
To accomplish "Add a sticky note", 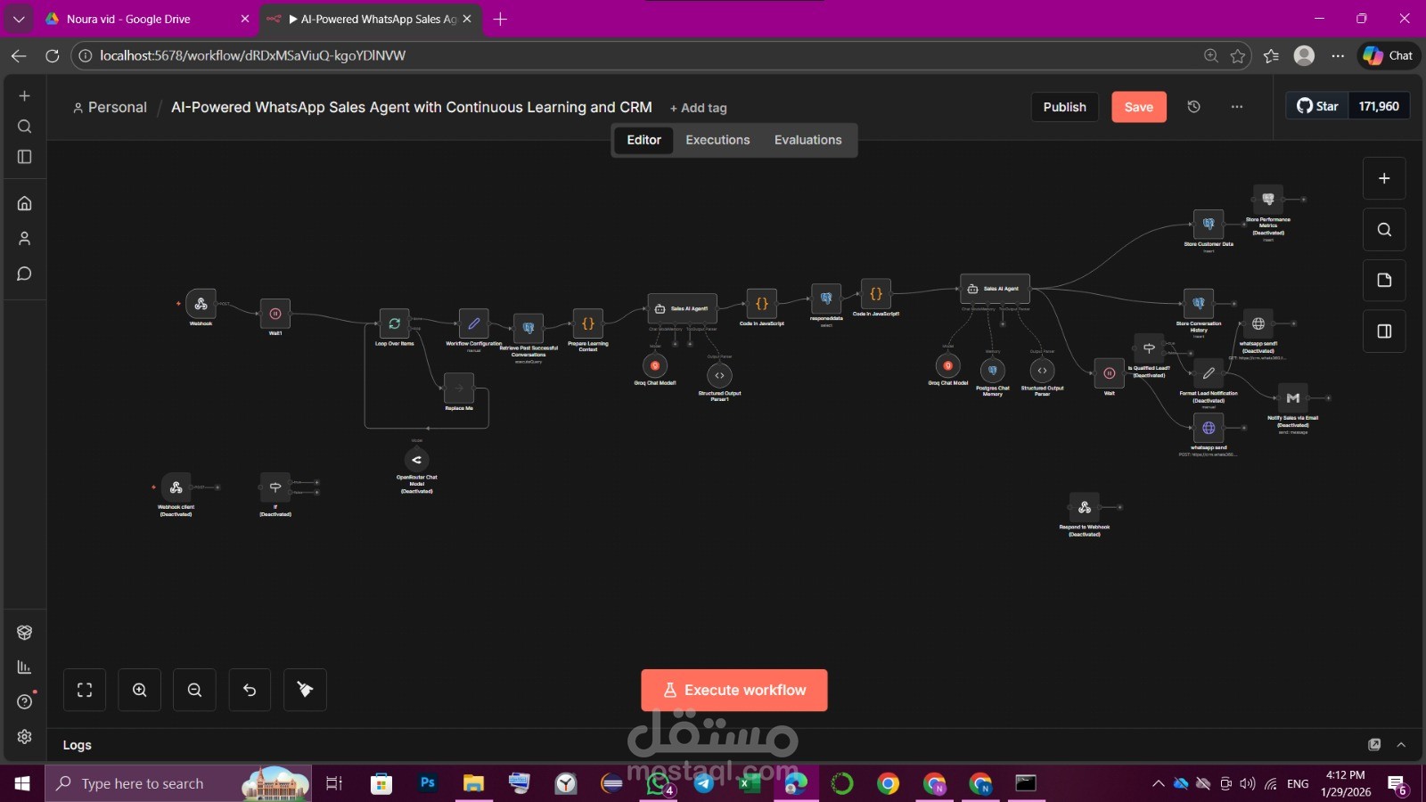I will [x=1384, y=281].
